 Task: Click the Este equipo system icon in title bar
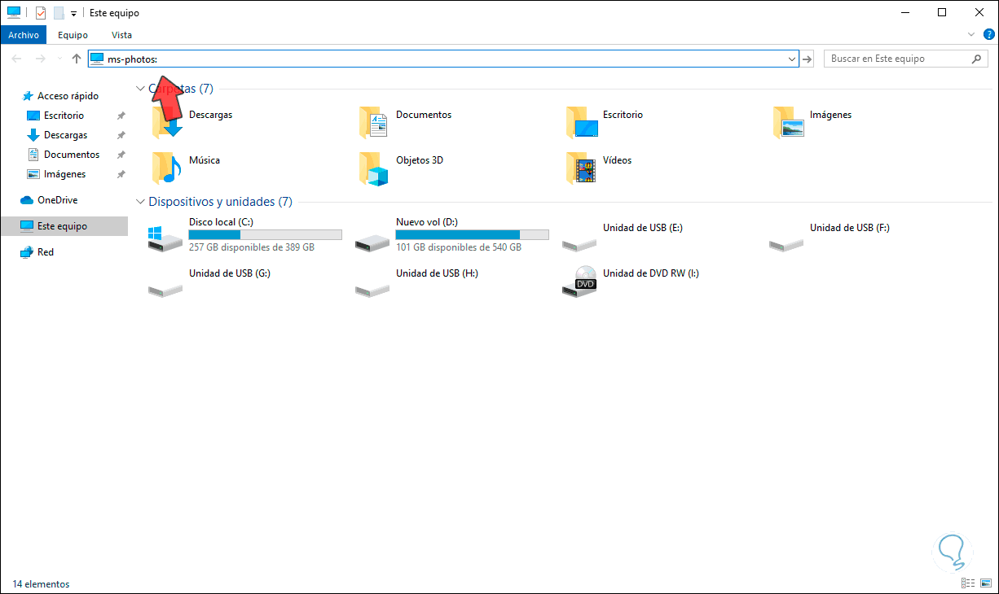(x=14, y=13)
